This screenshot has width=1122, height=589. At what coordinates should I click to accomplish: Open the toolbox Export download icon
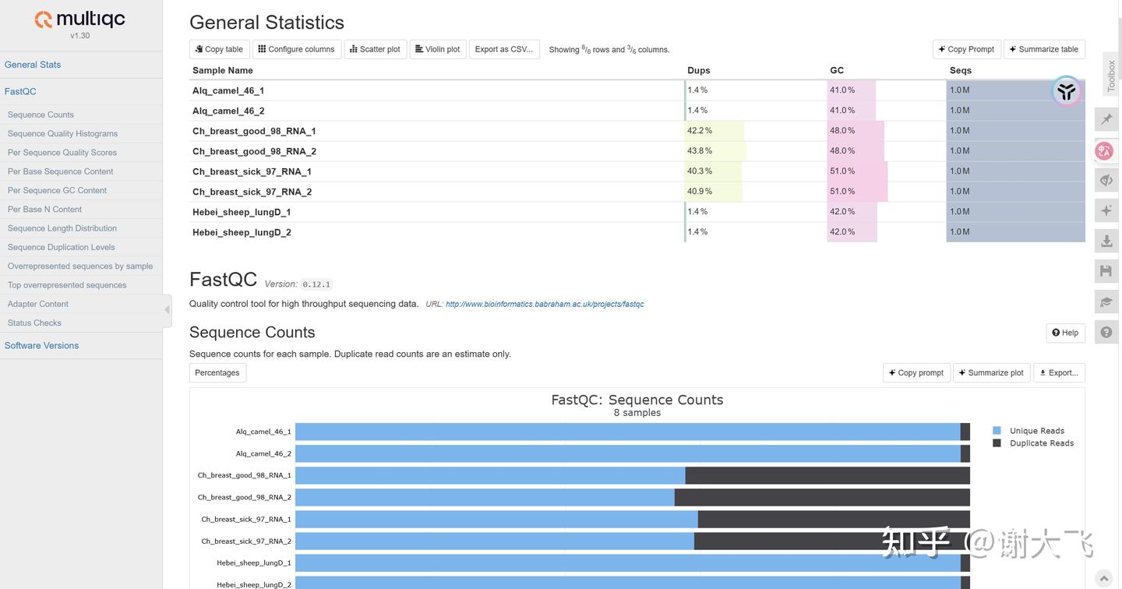(1106, 242)
